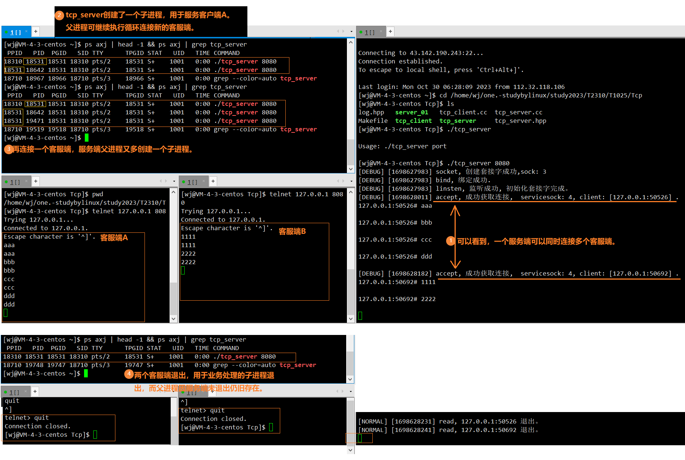Click 'Usage: ./tcp_server port' line

pyautogui.click(x=403, y=146)
